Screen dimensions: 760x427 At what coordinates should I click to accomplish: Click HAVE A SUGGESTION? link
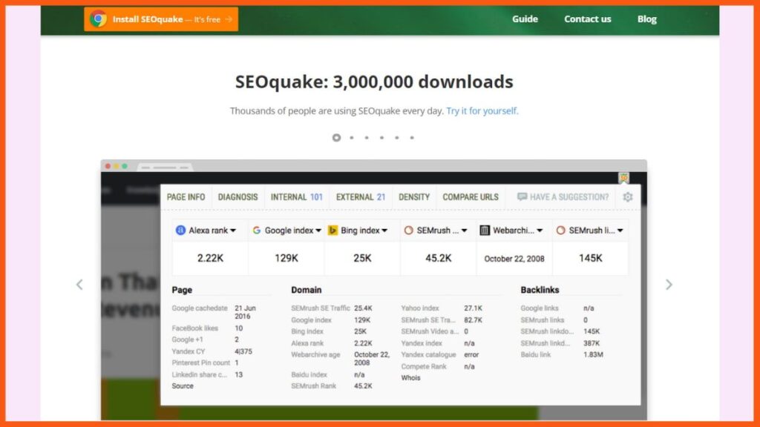(563, 197)
